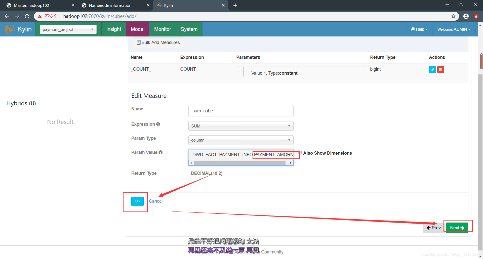
Task: Click the Kylin brand name link
Action: pyautogui.click(x=25, y=29)
